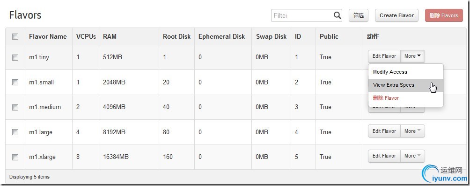This screenshot has width=470, height=186.
Task: Click the 筛选 filter button
Action: click(359, 15)
